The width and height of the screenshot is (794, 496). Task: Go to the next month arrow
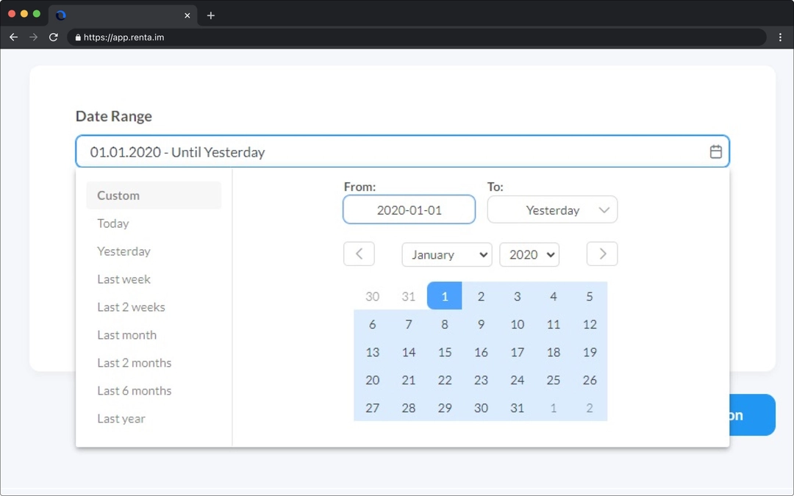point(602,254)
